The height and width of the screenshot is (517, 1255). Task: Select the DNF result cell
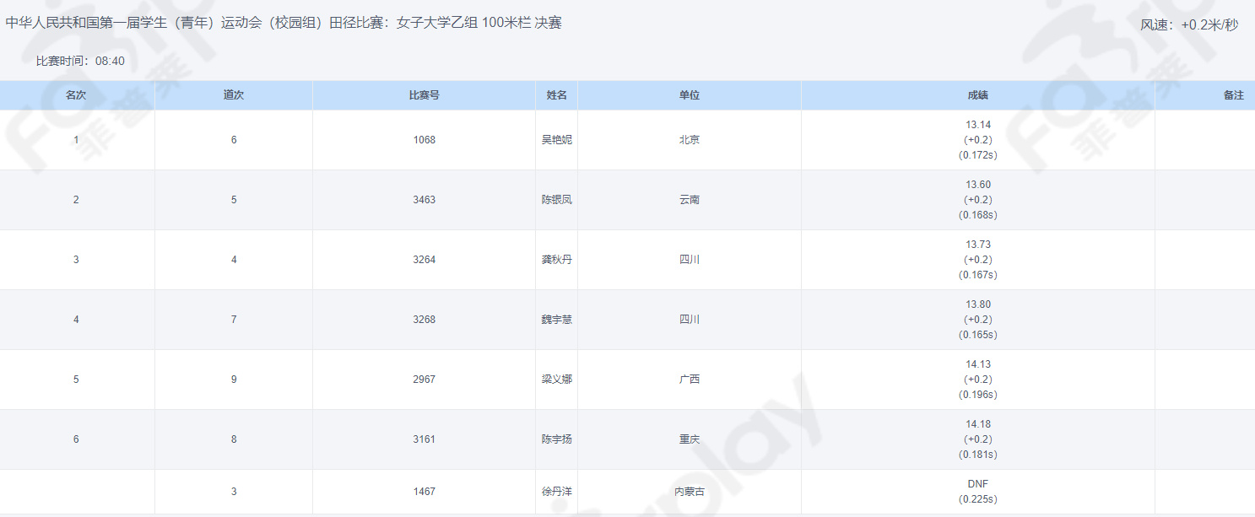[977, 484]
